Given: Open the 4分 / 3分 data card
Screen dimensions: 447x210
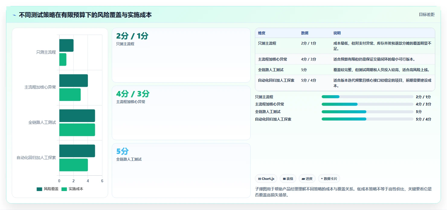Looking at the screenshot, I should coord(181,113).
